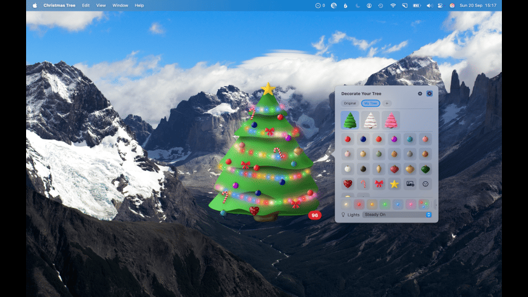Pick the green patterned ball ornament
528x297 pixels.
(379, 154)
